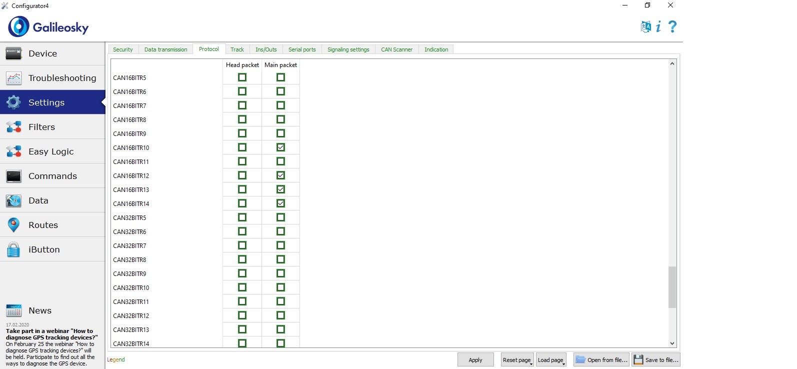The height and width of the screenshot is (369, 797).
Task: Select the CAN16BITR9 row label
Action: click(129, 134)
